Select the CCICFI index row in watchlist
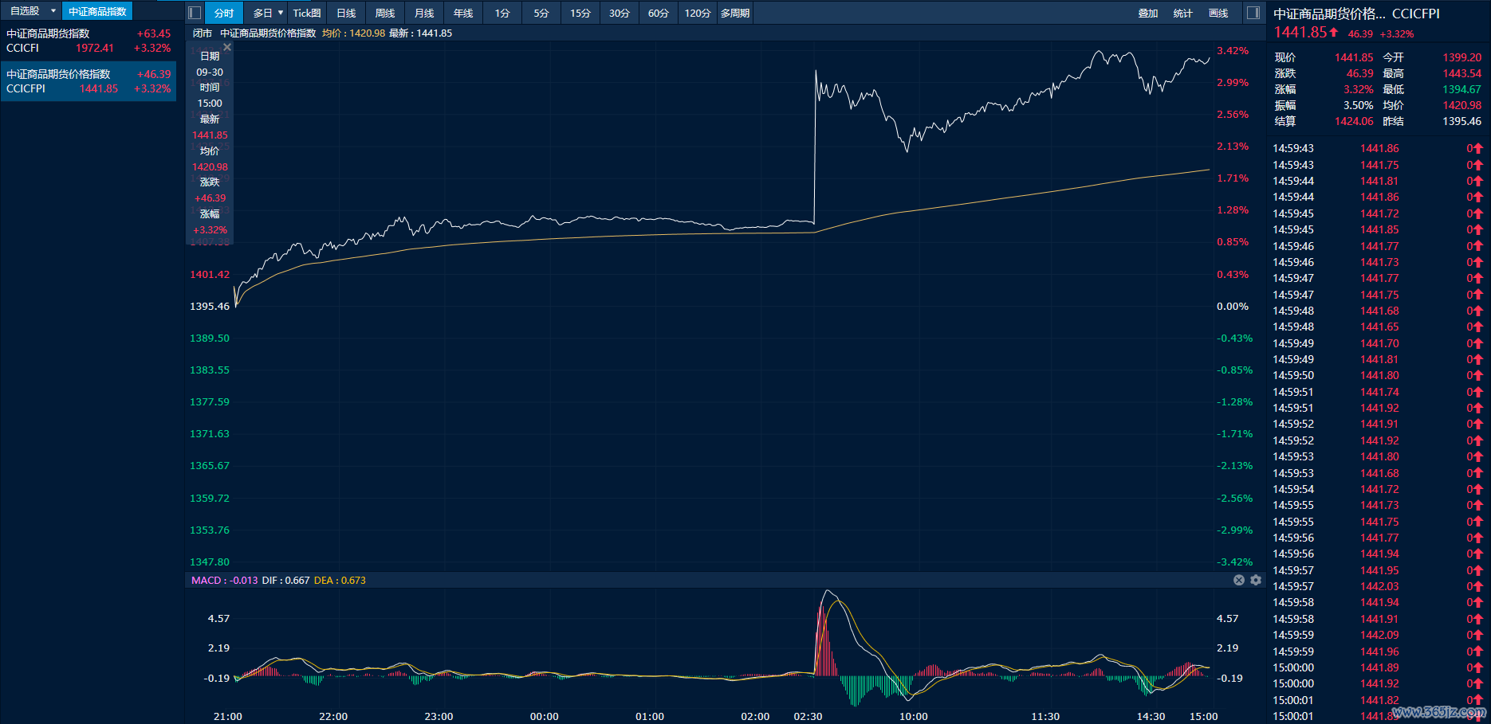The image size is (1491, 724). [88, 41]
